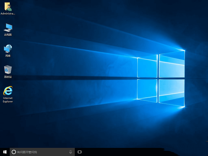The image size is (208, 156).
Task: Select the 回收站 Recycle Bin icon
Action: pyautogui.click(x=8, y=70)
